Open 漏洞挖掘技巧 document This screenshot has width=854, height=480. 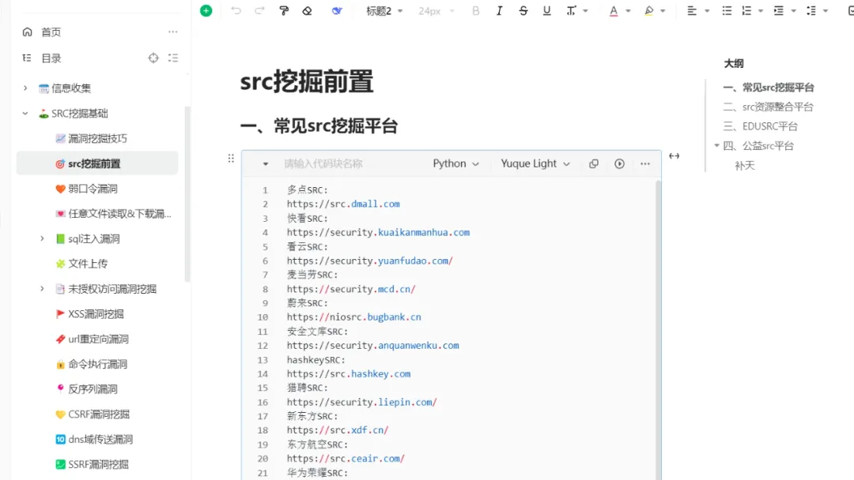click(97, 139)
